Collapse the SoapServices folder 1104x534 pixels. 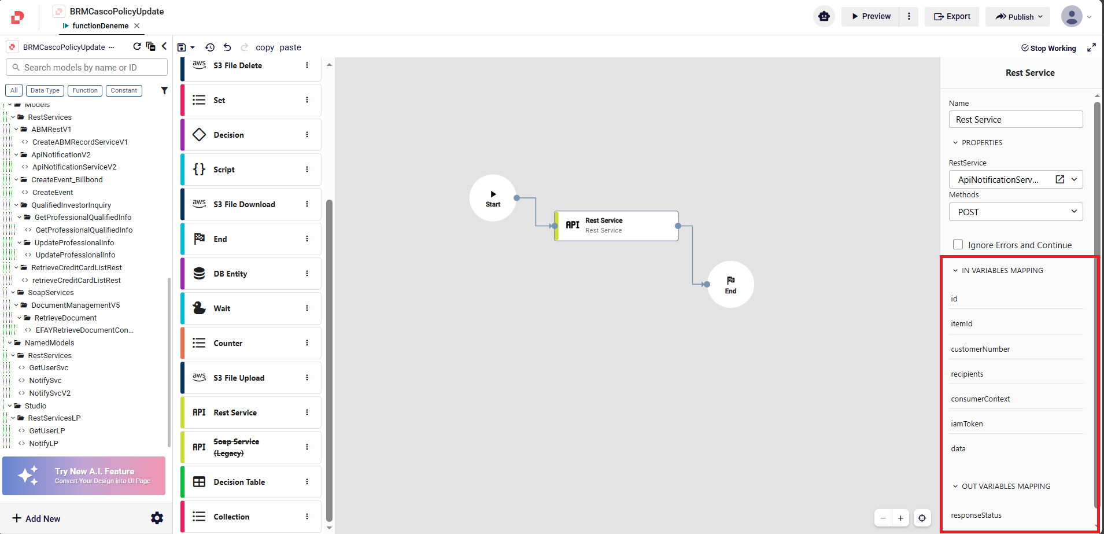tap(13, 293)
